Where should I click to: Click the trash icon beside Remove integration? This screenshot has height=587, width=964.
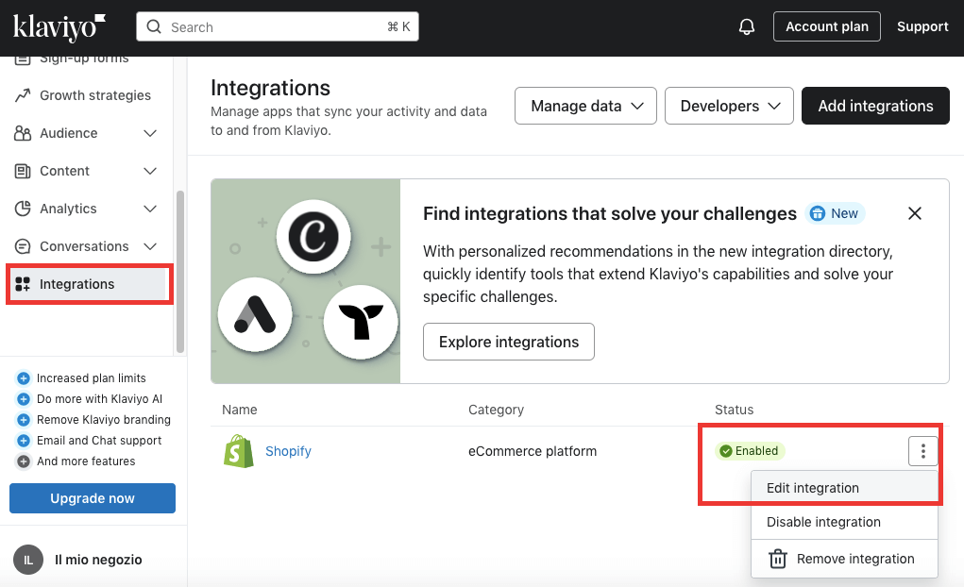point(778,559)
